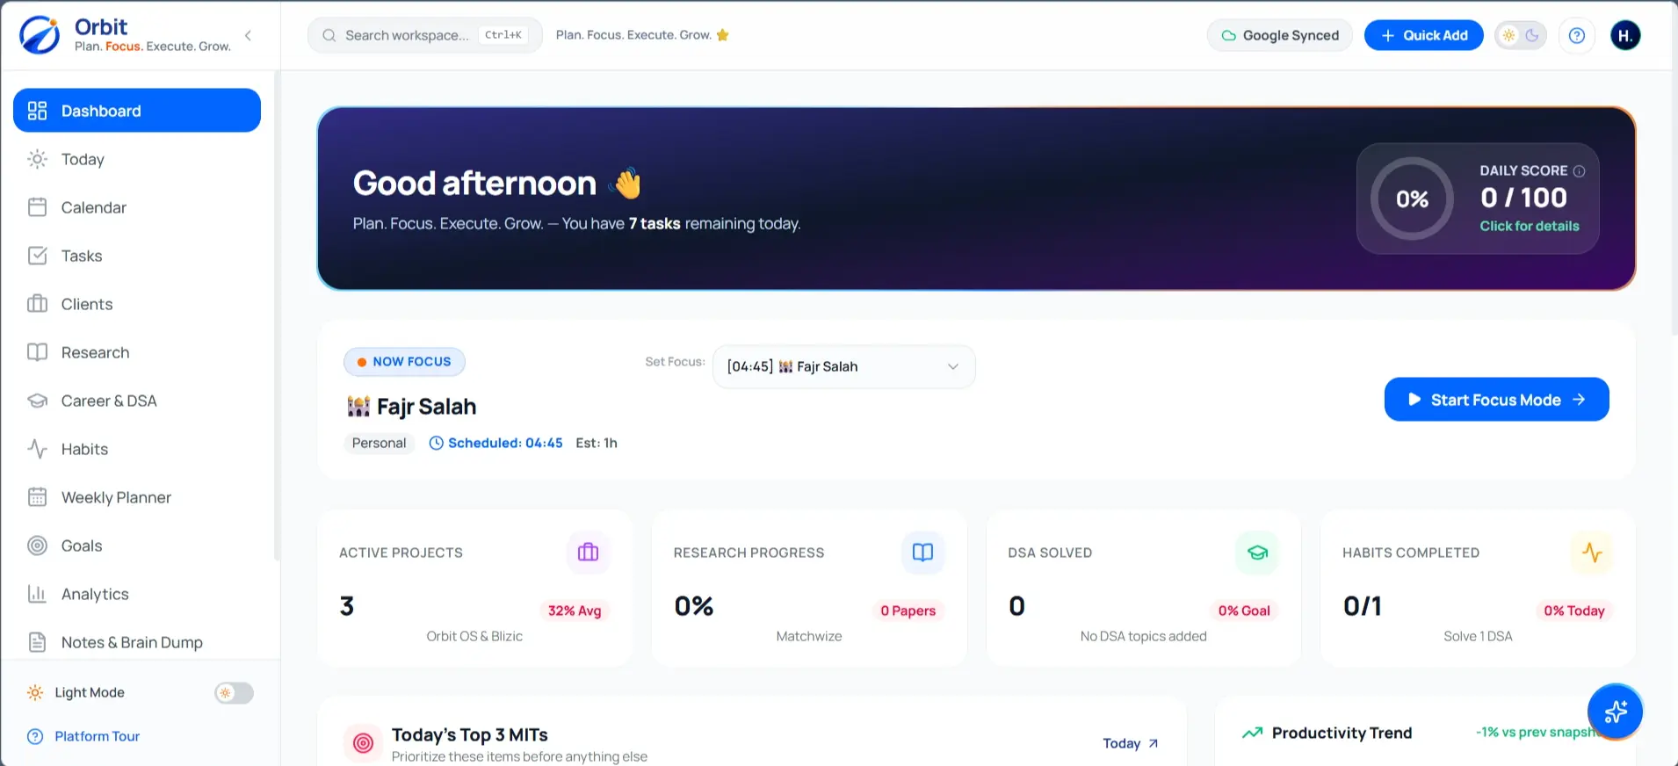Click Start Focus Mode button

1496,400
